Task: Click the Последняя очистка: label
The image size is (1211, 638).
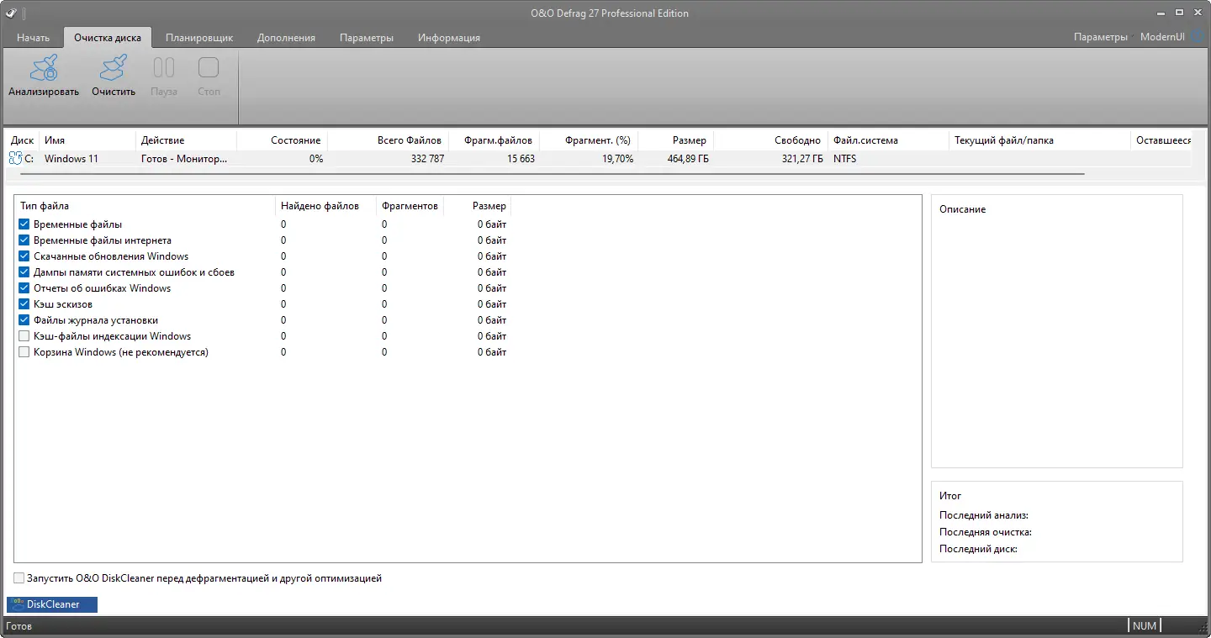Action: (986, 532)
